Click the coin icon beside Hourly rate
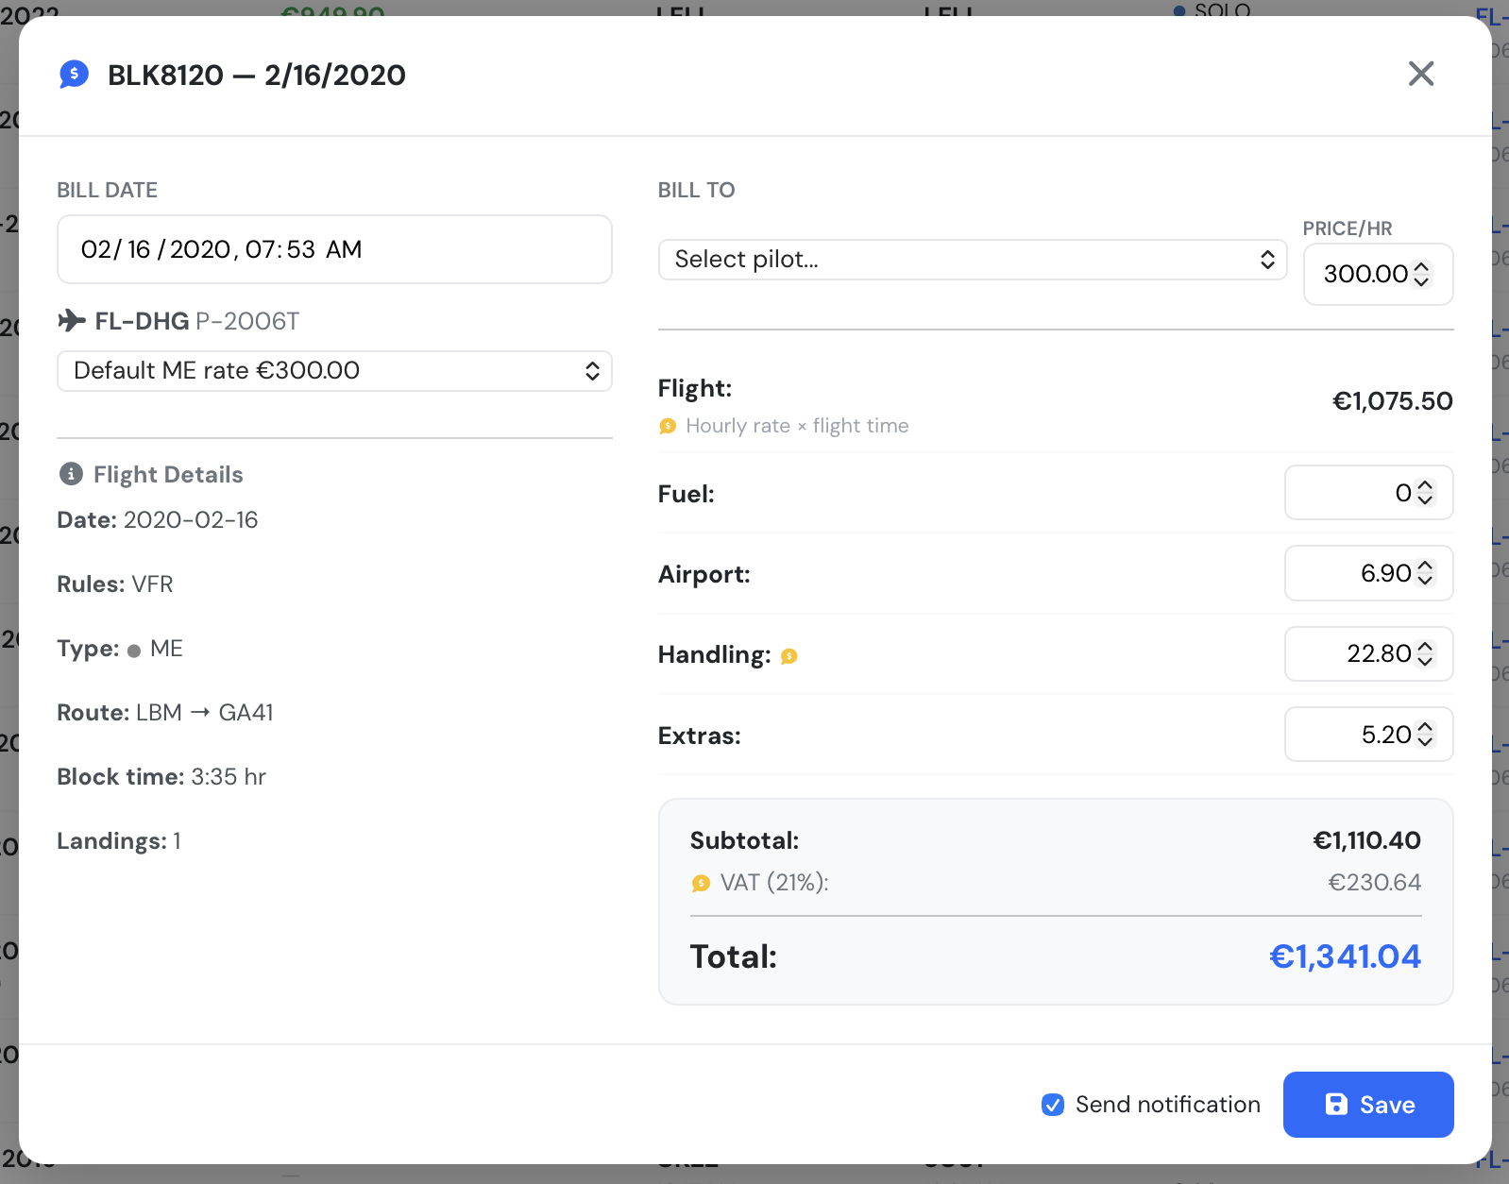 point(668,426)
